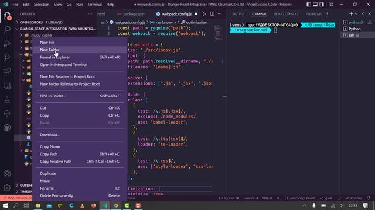Viewport: 375px width, 210px height.
Task: Close the terminal panel
Action: point(370,14)
